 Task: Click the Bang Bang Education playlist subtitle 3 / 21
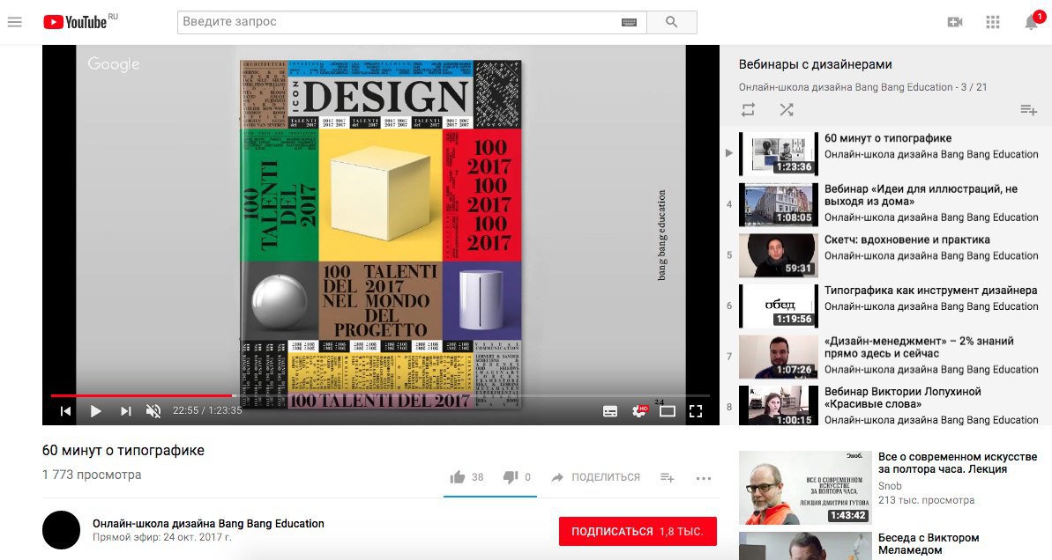point(862,87)
